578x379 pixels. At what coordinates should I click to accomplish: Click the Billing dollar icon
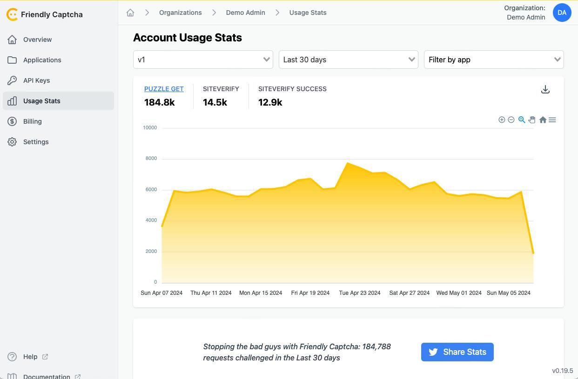(12, 121)
